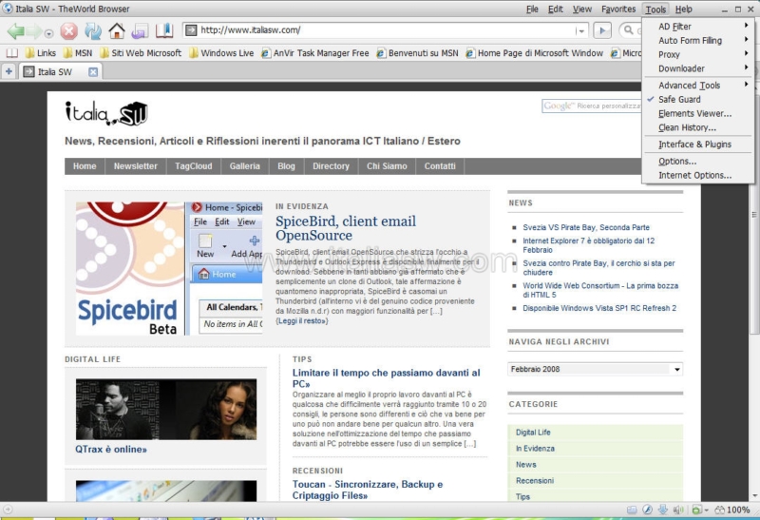
Task: Expand the AD Filter submenu
Action: click(x=698, y=27)
